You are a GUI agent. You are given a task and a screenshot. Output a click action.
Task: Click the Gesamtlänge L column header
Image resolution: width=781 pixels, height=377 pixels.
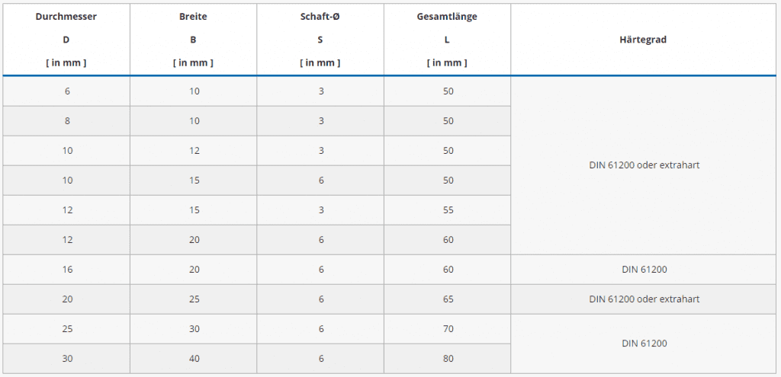pyautogui.click(x=447, y=39)
